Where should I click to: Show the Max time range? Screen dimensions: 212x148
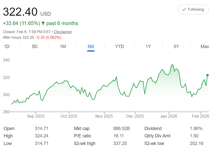[205, 47]
